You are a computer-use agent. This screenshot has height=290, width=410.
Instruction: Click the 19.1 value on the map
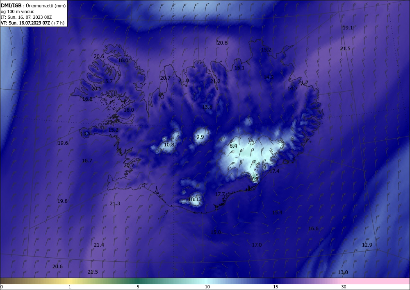pyautogui.click(x=348, y=28)
